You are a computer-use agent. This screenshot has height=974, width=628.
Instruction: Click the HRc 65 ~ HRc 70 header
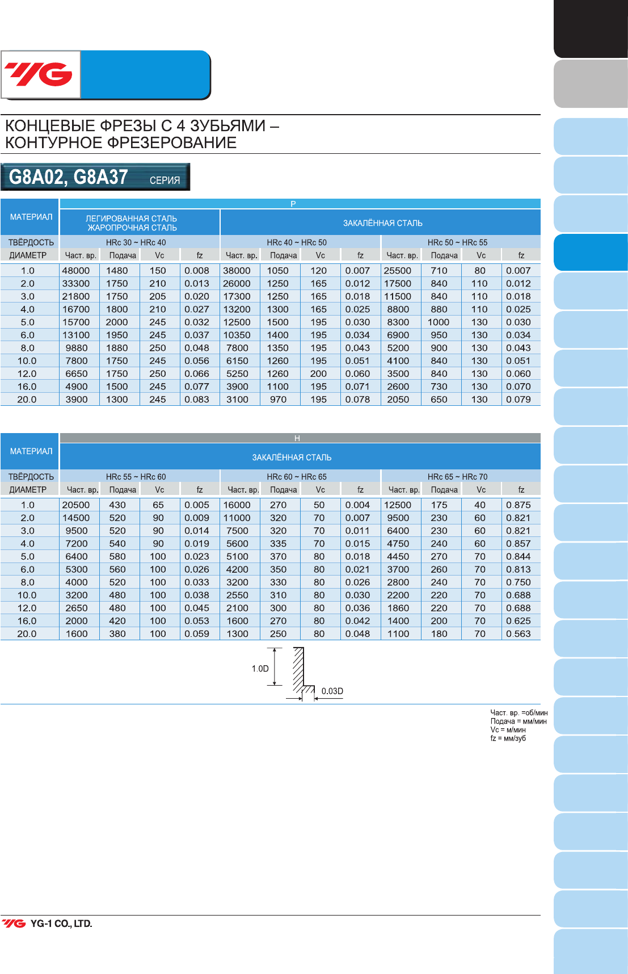(x=458, y=477)
